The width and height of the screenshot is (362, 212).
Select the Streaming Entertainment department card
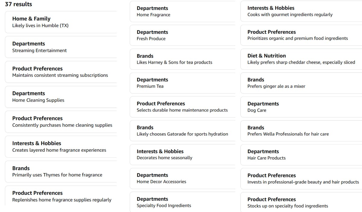(x=61, y=47)
